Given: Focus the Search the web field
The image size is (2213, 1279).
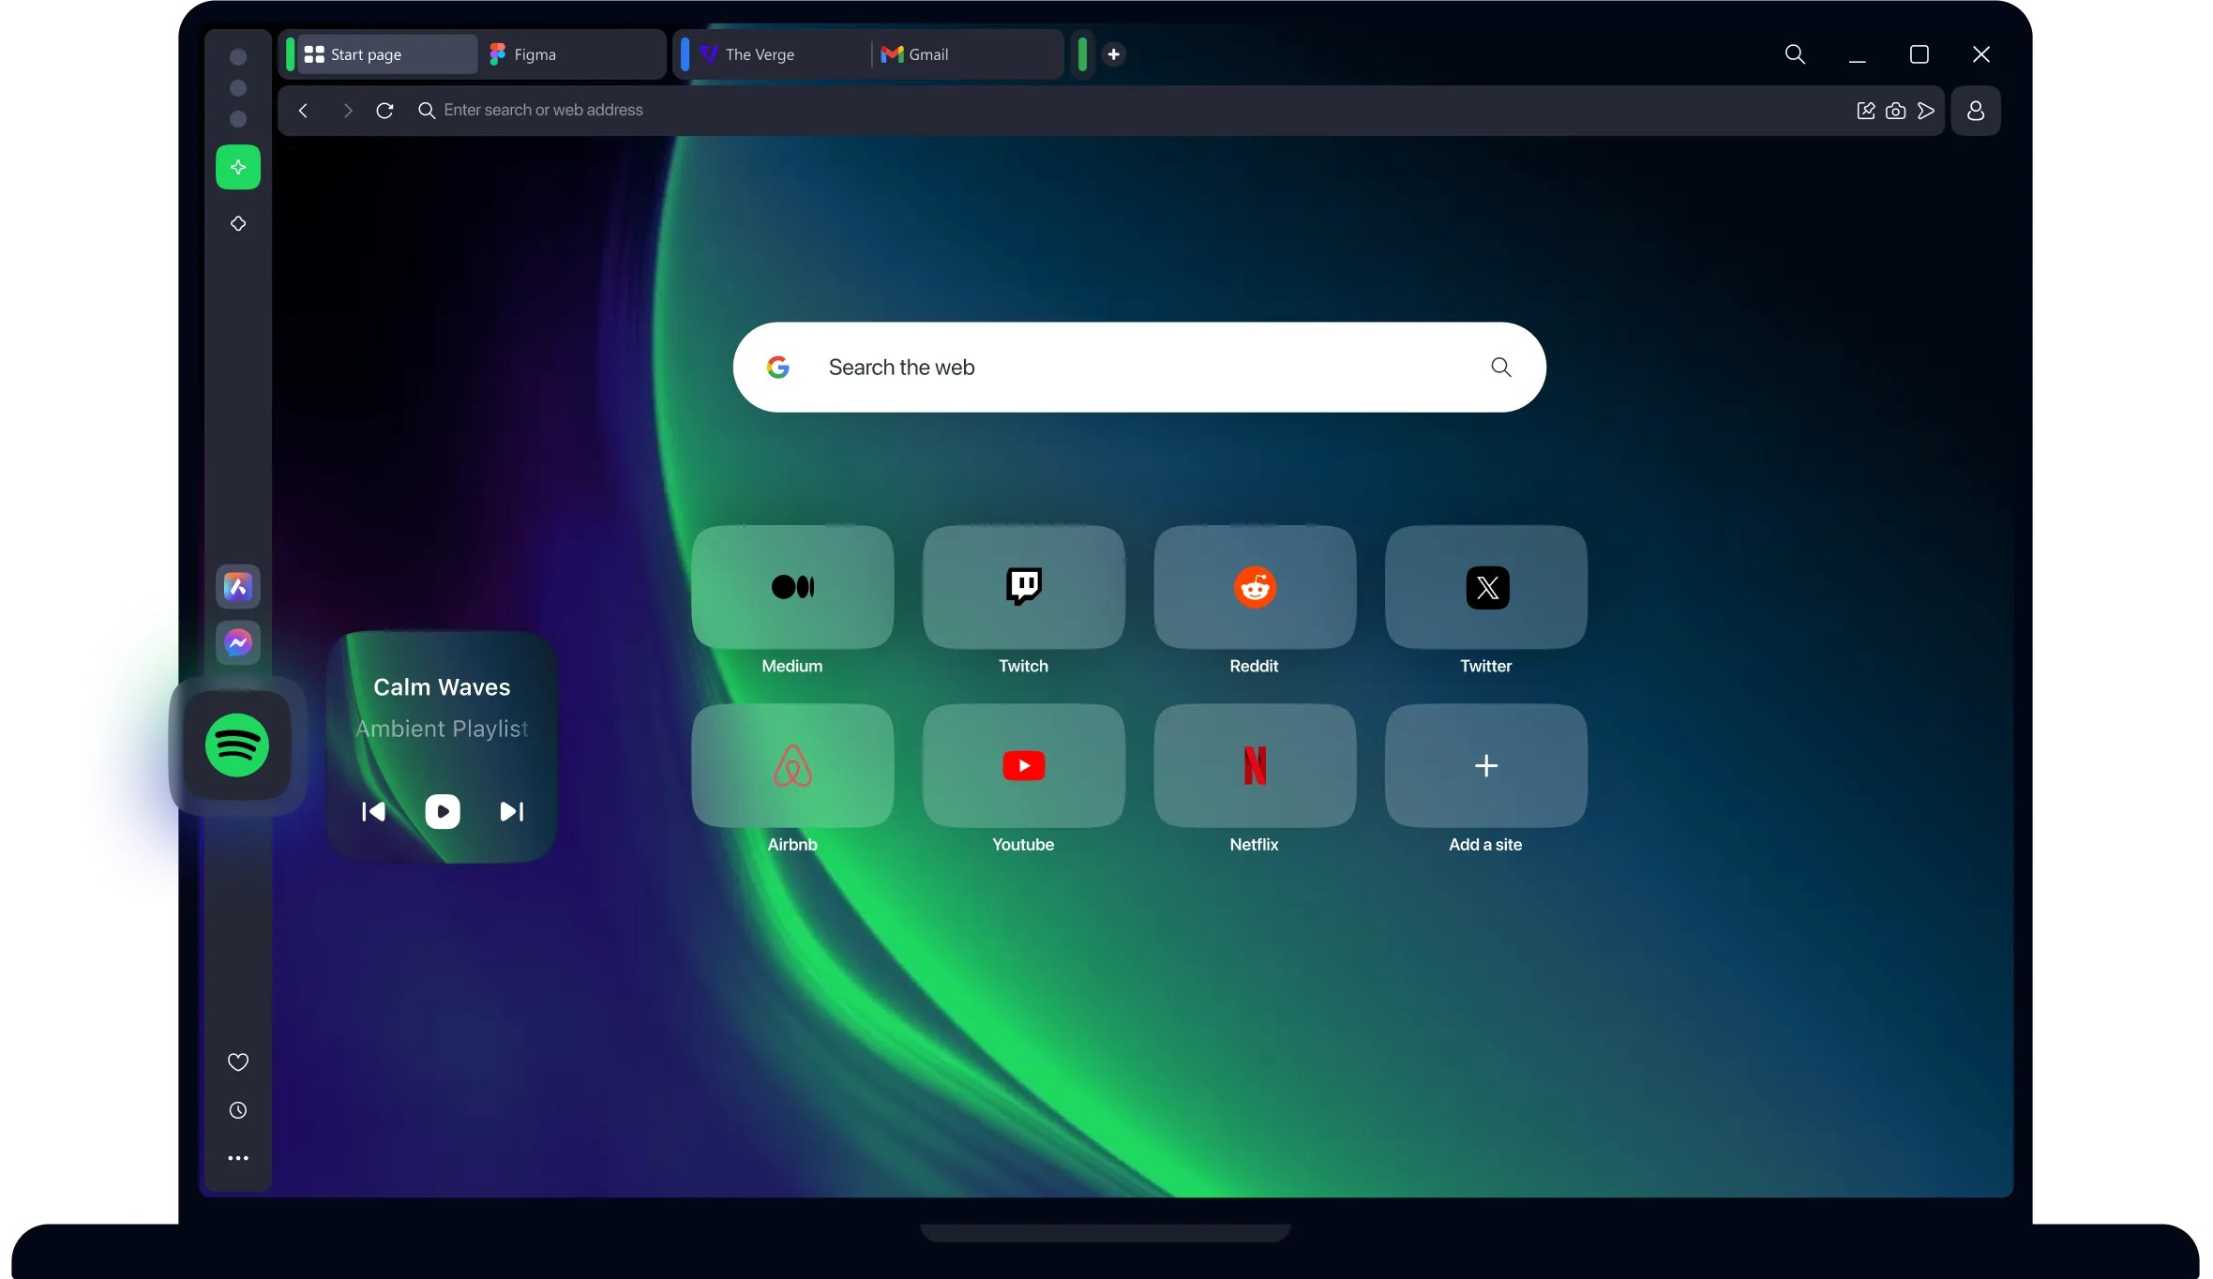Looking at the screenshot, I should tap(1139, 367).
